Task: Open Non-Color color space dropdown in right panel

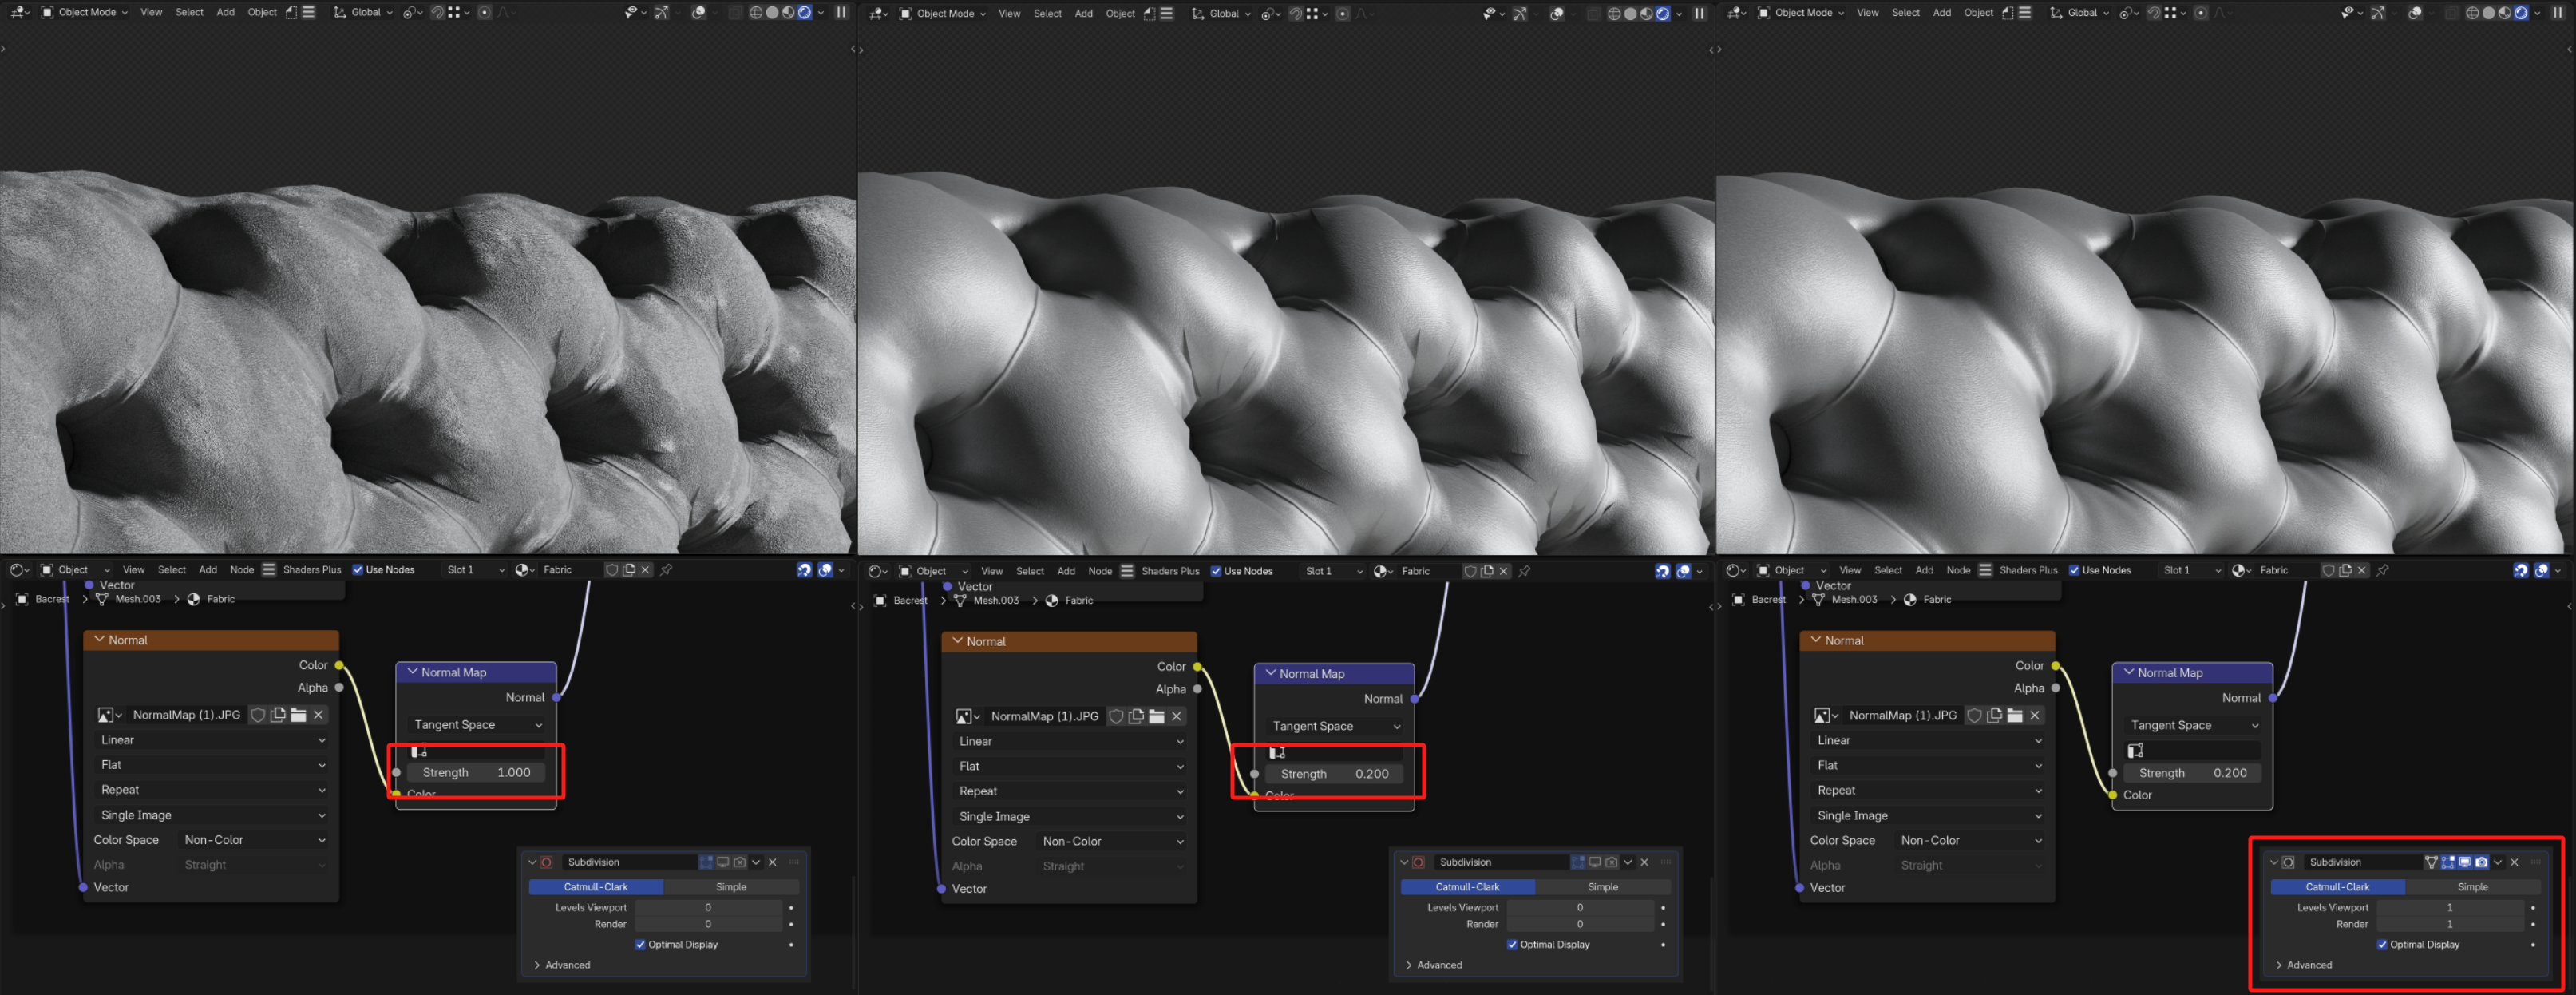Action: click(x=1970, y=840)
